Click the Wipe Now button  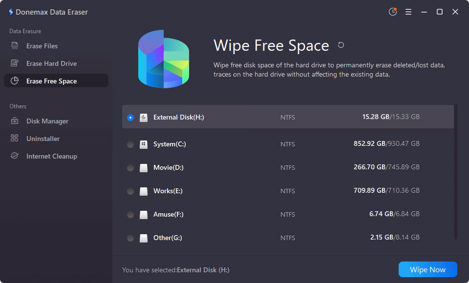(428, 269)
